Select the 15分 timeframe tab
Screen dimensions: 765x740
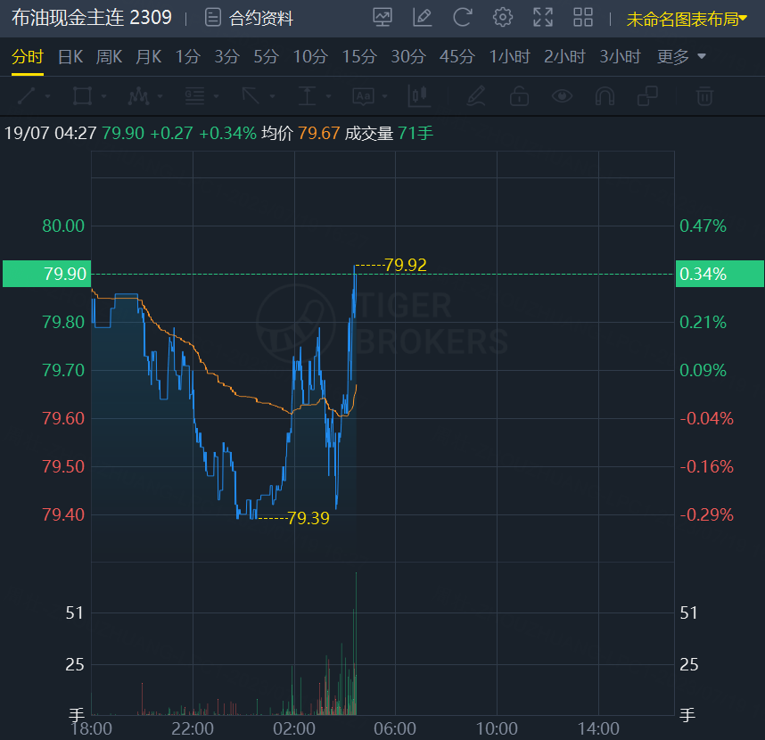click(359, 56)
